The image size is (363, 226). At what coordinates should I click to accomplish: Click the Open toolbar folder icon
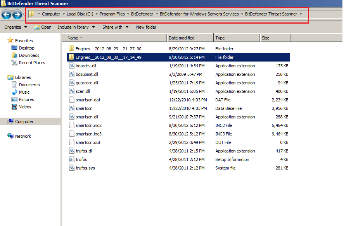click(36, 27)
